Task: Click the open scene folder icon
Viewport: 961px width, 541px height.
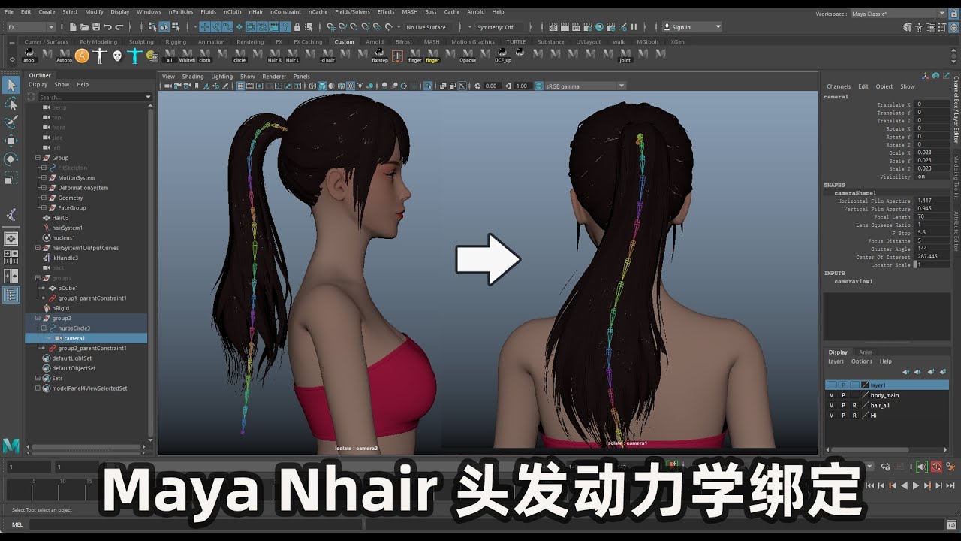Action: (x=85, y=27)
